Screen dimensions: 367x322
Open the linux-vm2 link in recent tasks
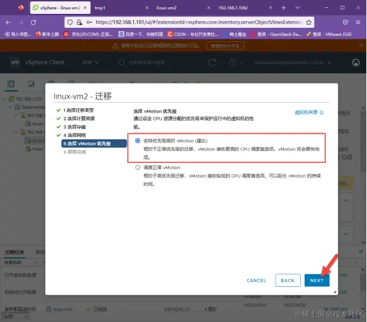pos(63,309)
